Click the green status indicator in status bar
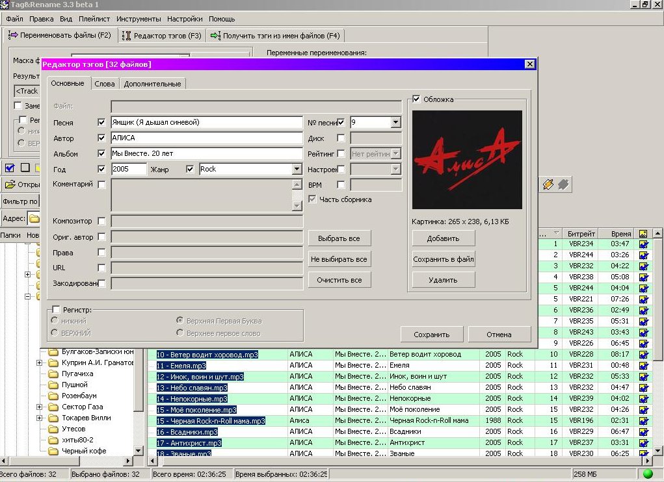Screen dimensions: 664x482 point(648,474)
